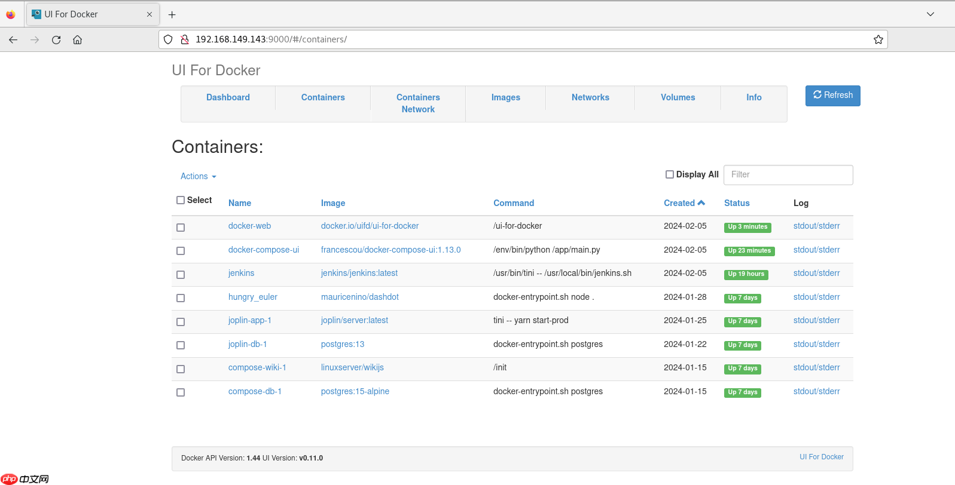The height and width of the screenshot is (485, 955).
Task: Open the postgres:13 image link
Action: 343,344
